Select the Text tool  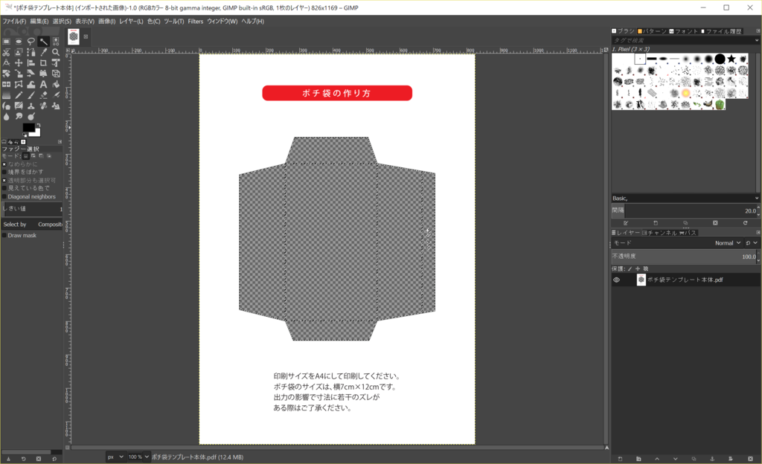pos(43,84)
